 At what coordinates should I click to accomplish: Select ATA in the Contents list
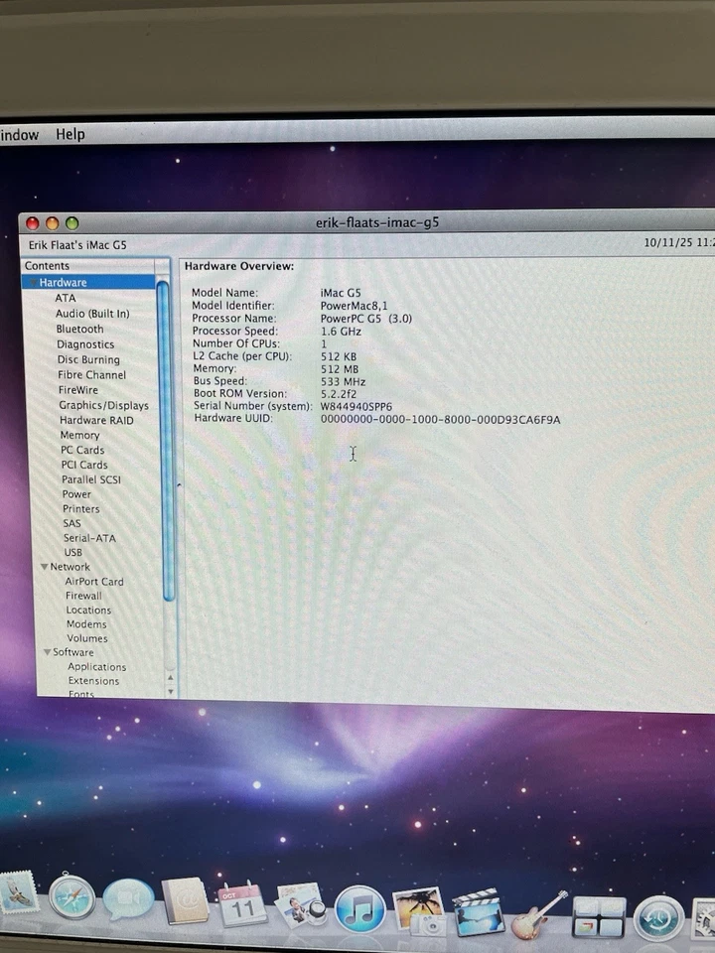click(66, 298)
